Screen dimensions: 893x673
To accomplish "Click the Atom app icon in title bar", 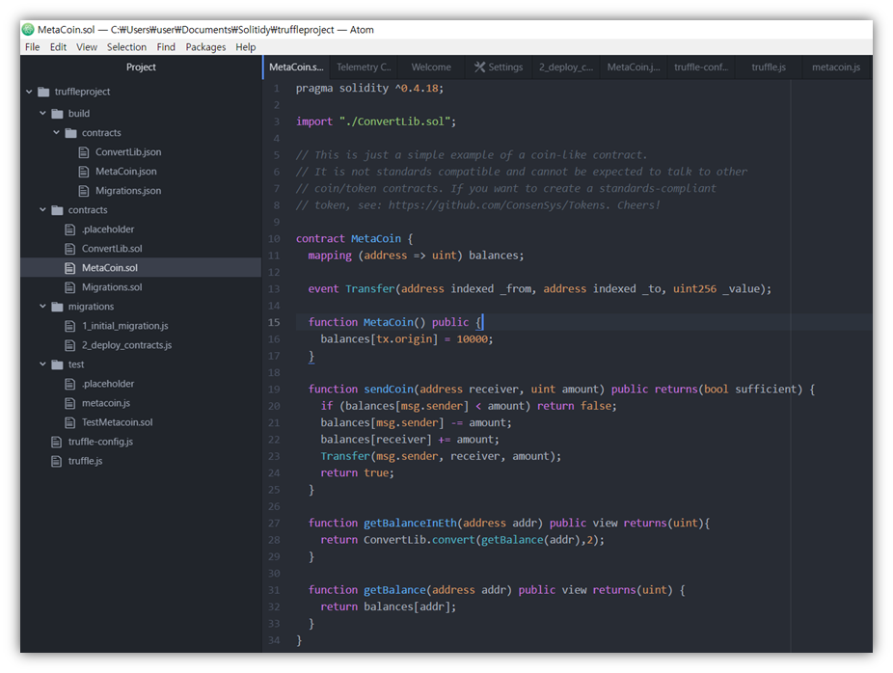I will [x=28, y=30].
